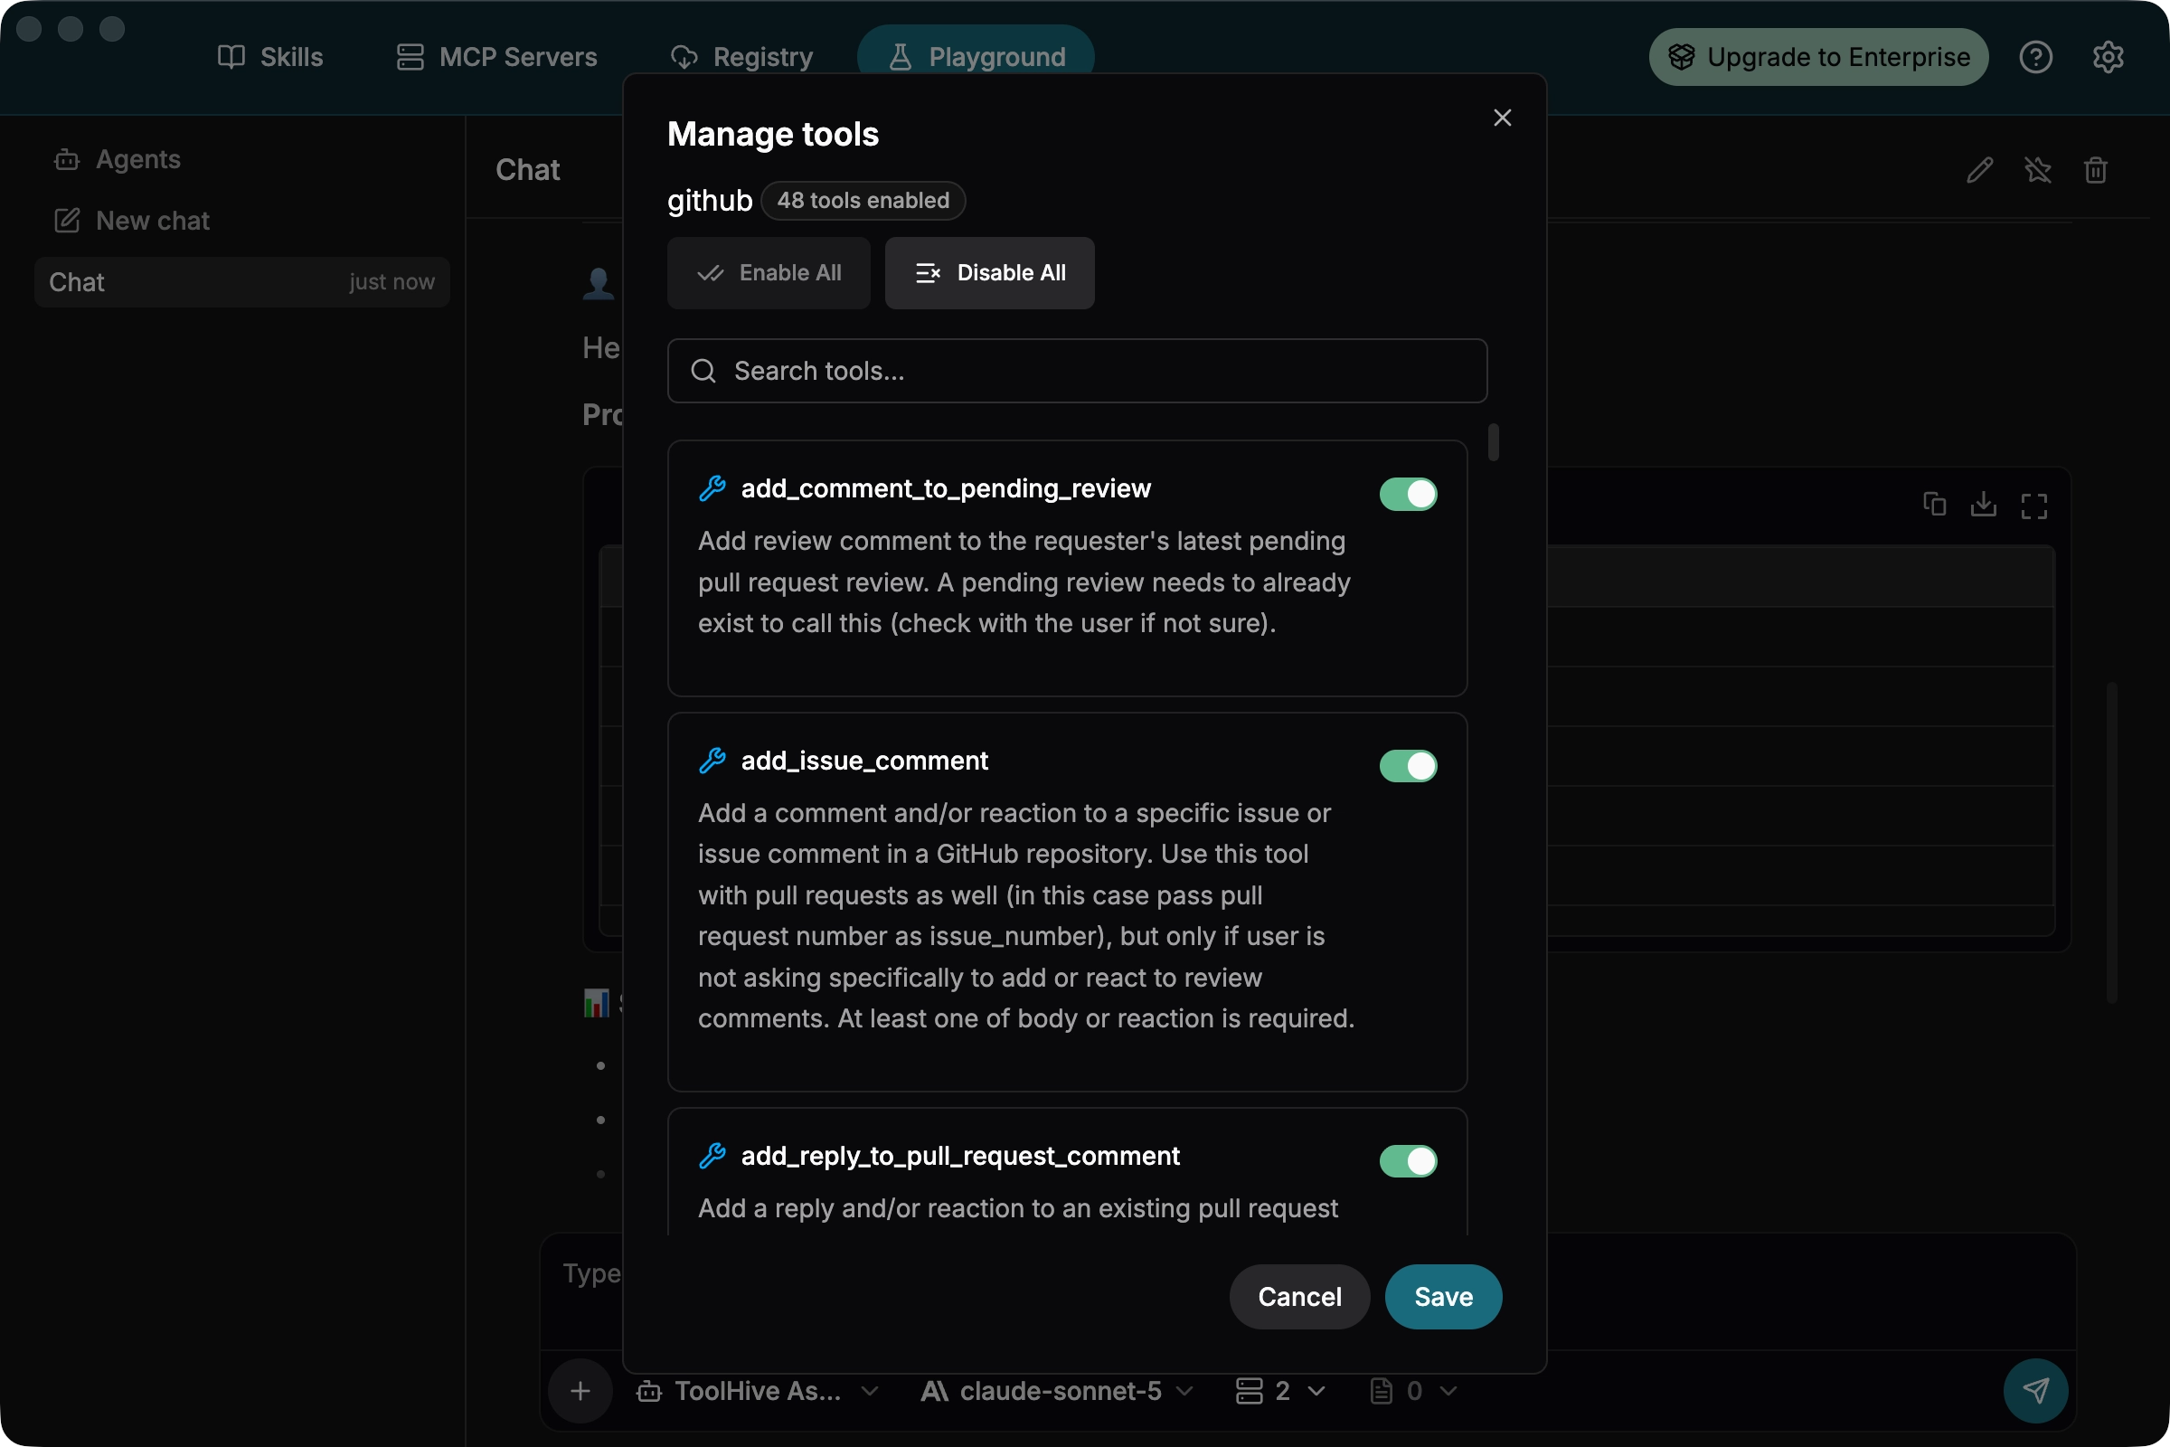Click the tools list scrollbar thumb

1493,442
